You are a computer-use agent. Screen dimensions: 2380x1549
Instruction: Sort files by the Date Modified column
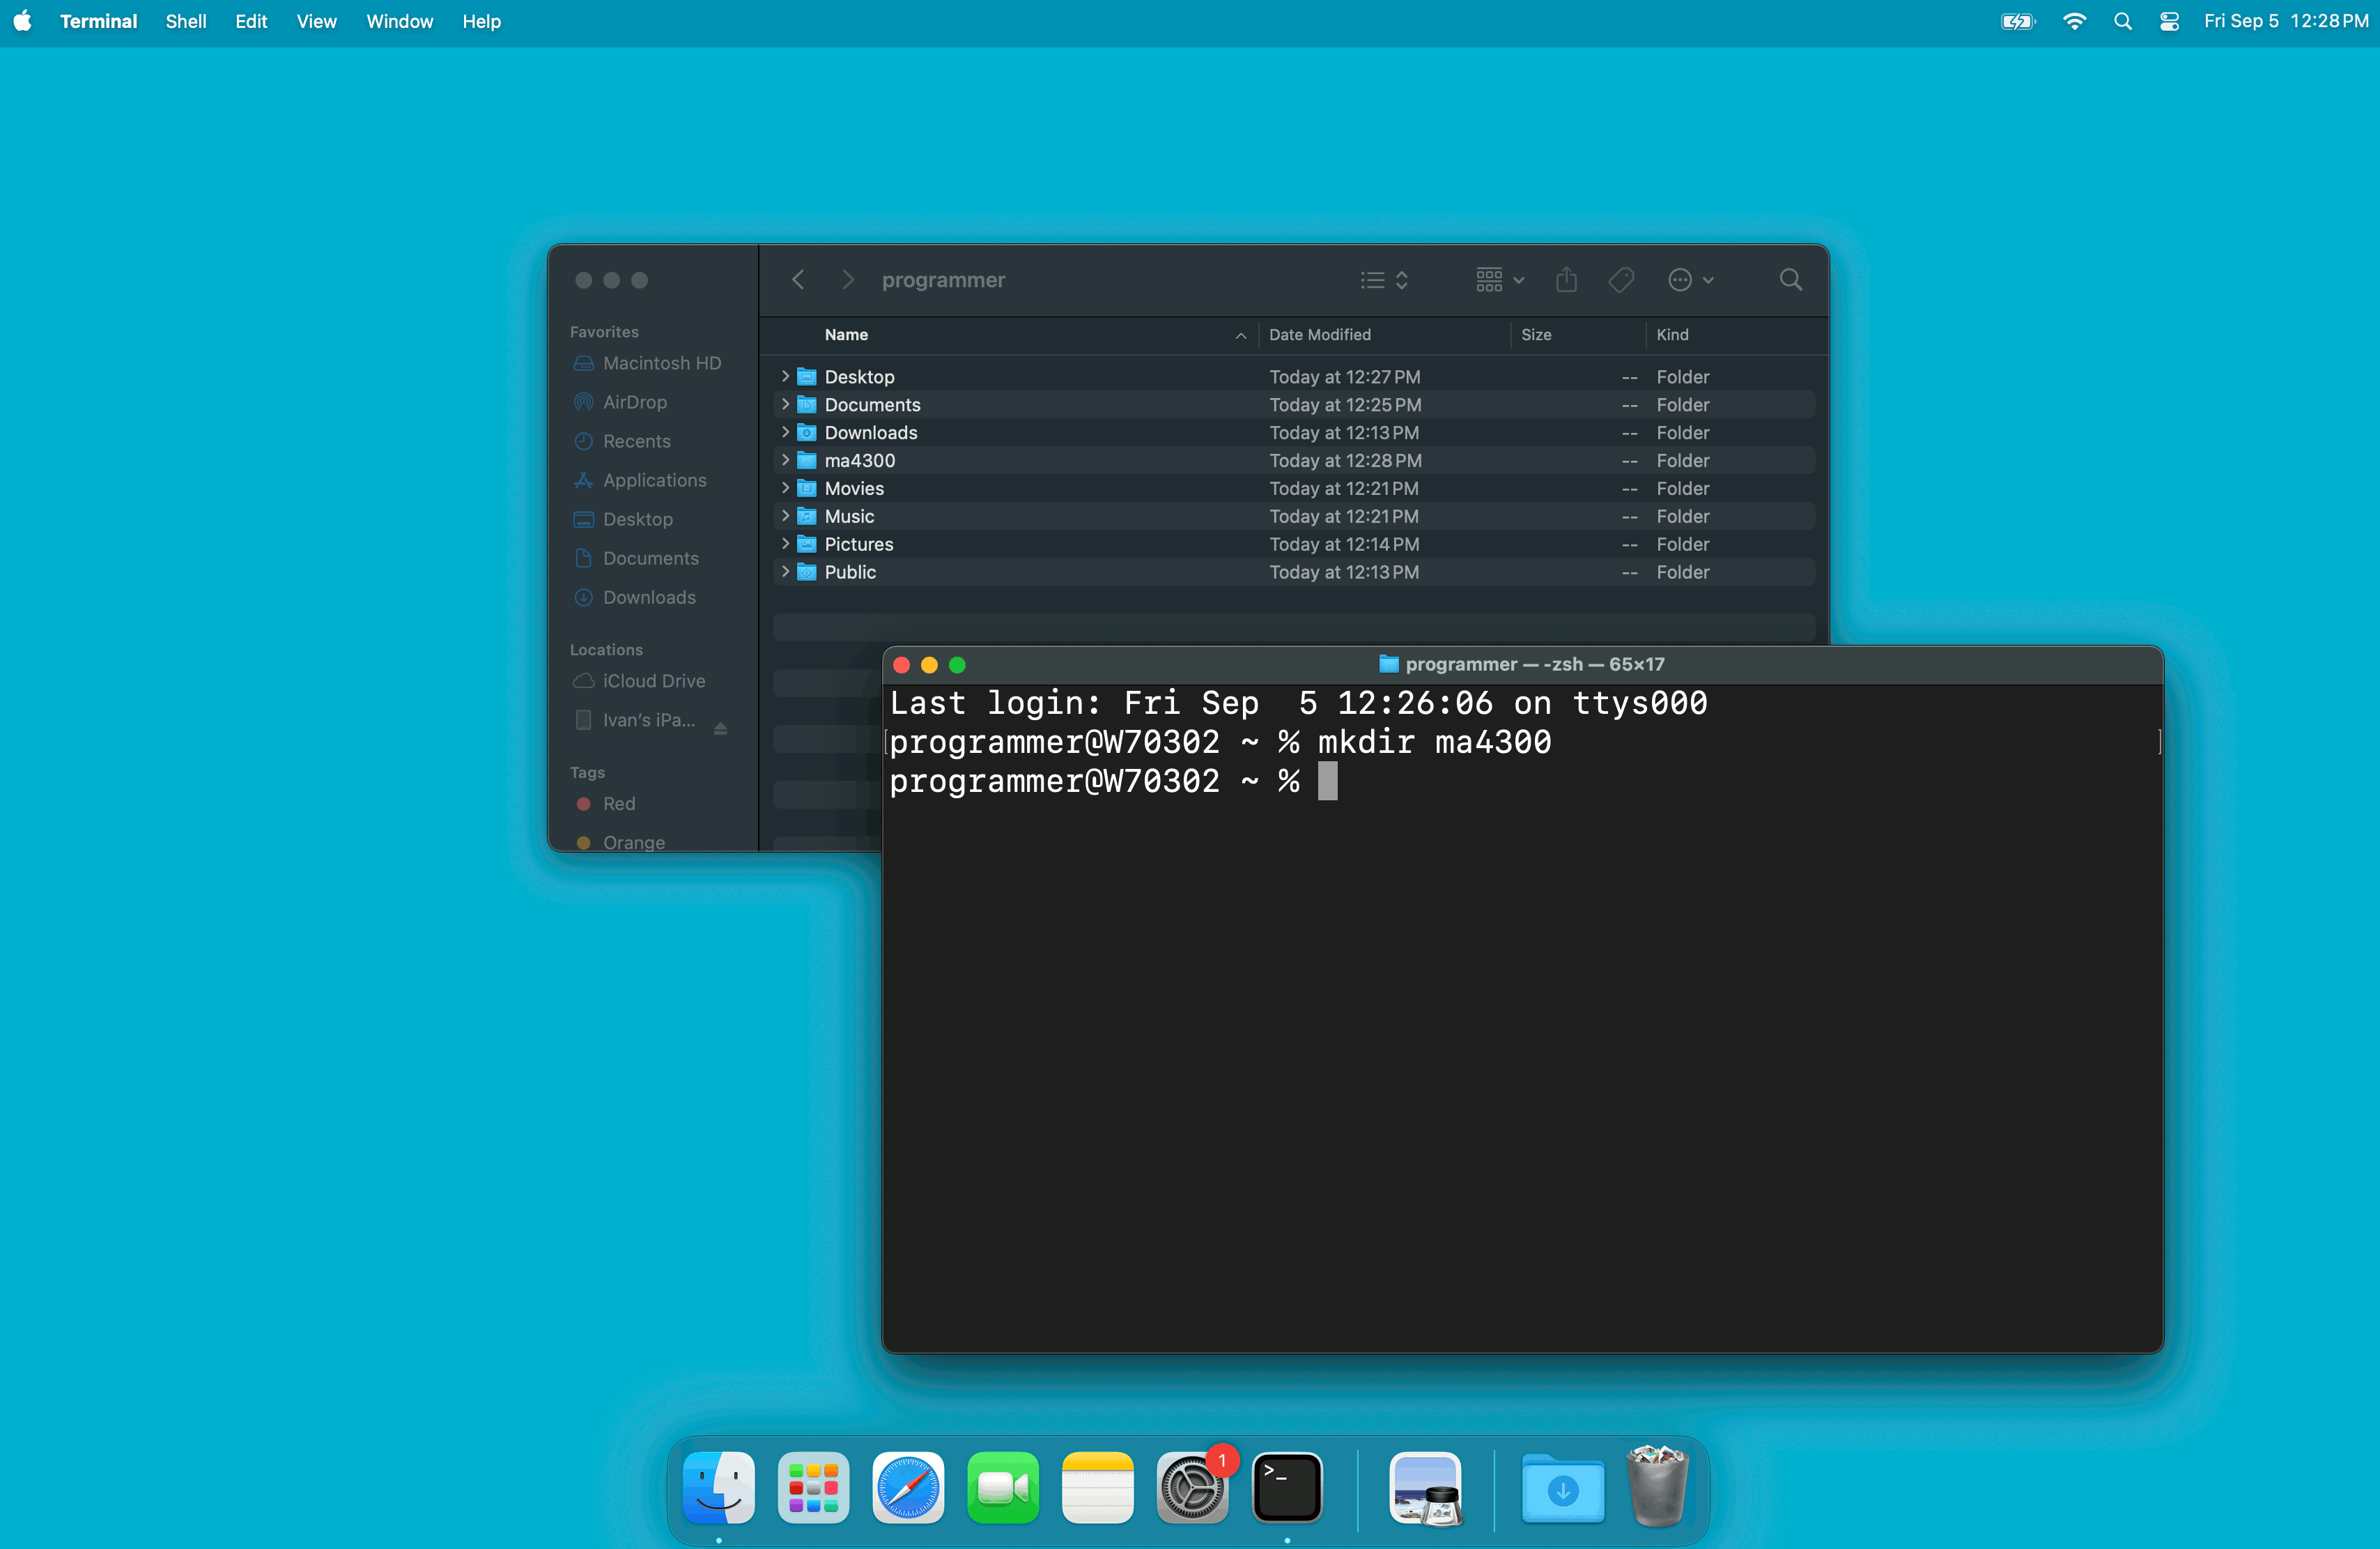point(1320,335)
